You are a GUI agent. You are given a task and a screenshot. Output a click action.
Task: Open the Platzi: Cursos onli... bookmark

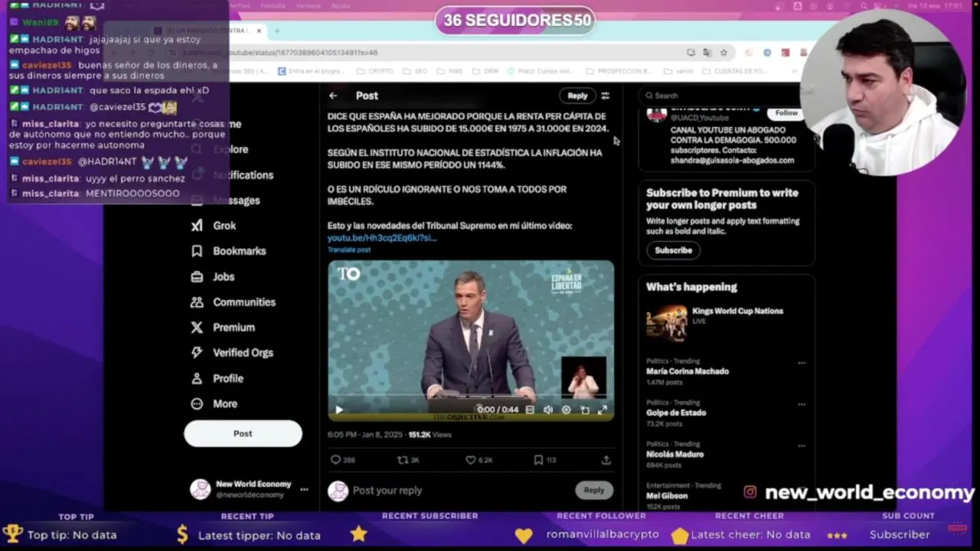[x=541, y=71]
